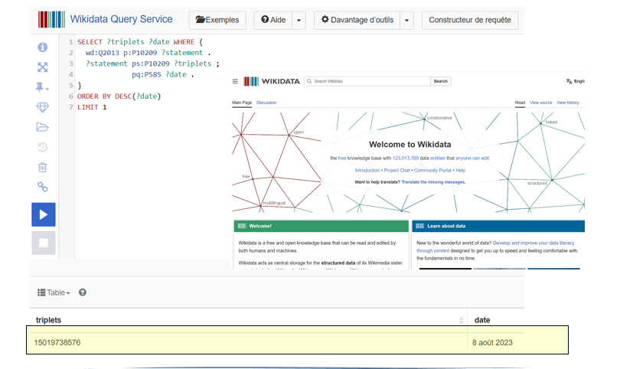Open the Exemples button
This screenshot has width=620, height=369.
click(217, 20)
